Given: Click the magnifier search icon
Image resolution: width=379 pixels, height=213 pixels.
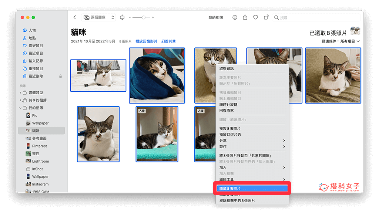Looking at the screenshot, I should point(276,17).
